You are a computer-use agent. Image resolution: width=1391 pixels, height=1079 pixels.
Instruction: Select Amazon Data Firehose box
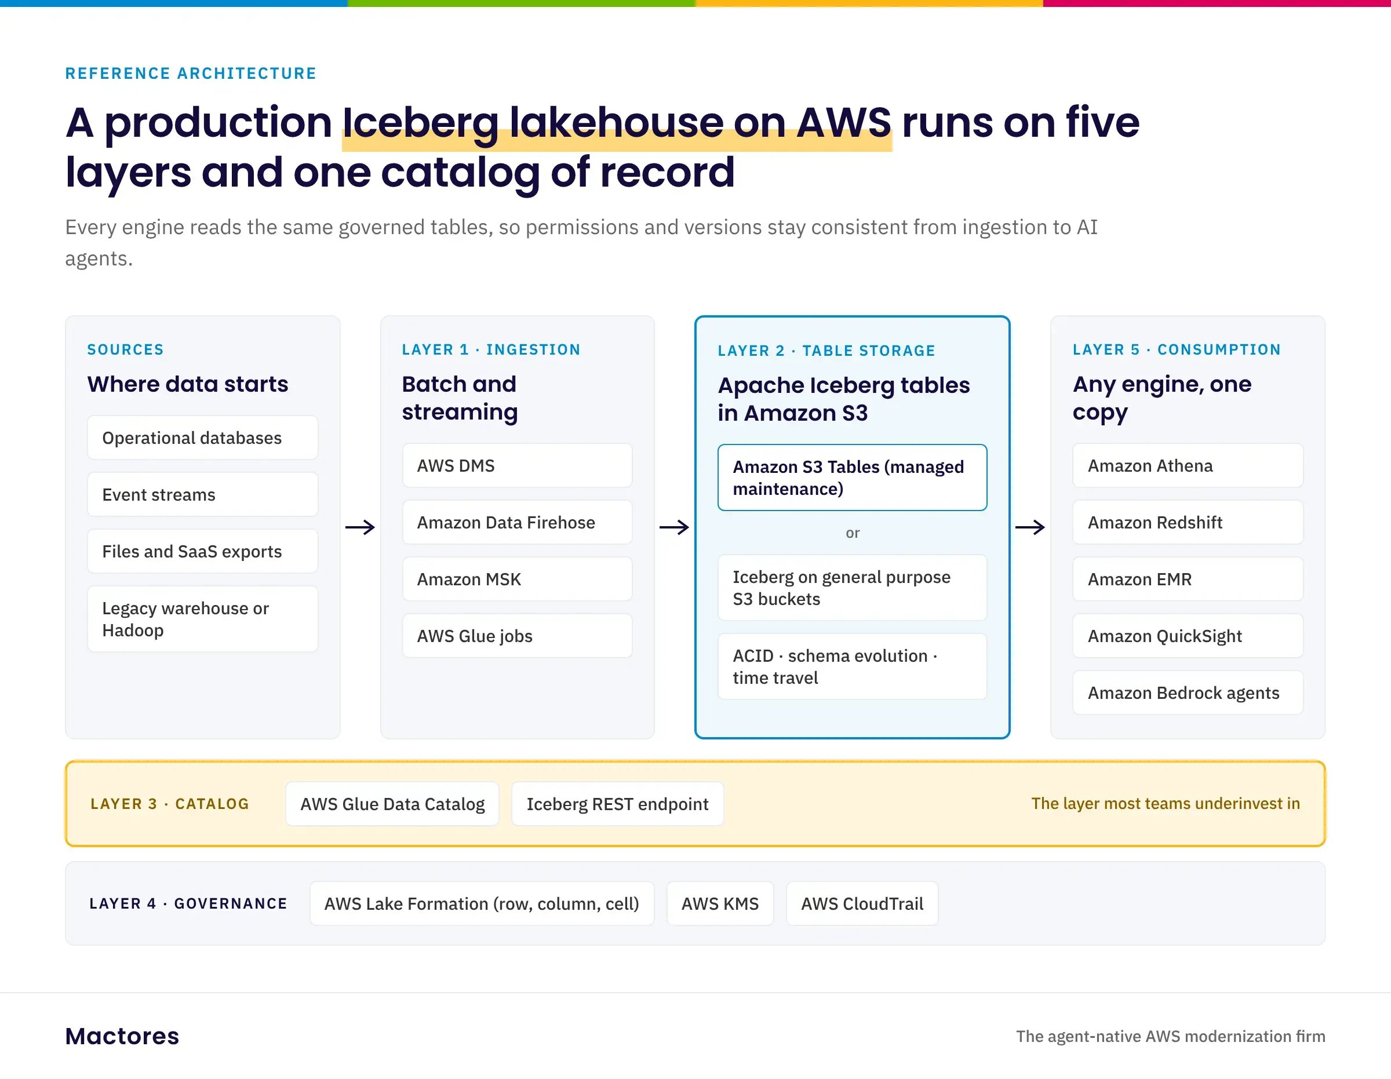[x=517, y=522]
